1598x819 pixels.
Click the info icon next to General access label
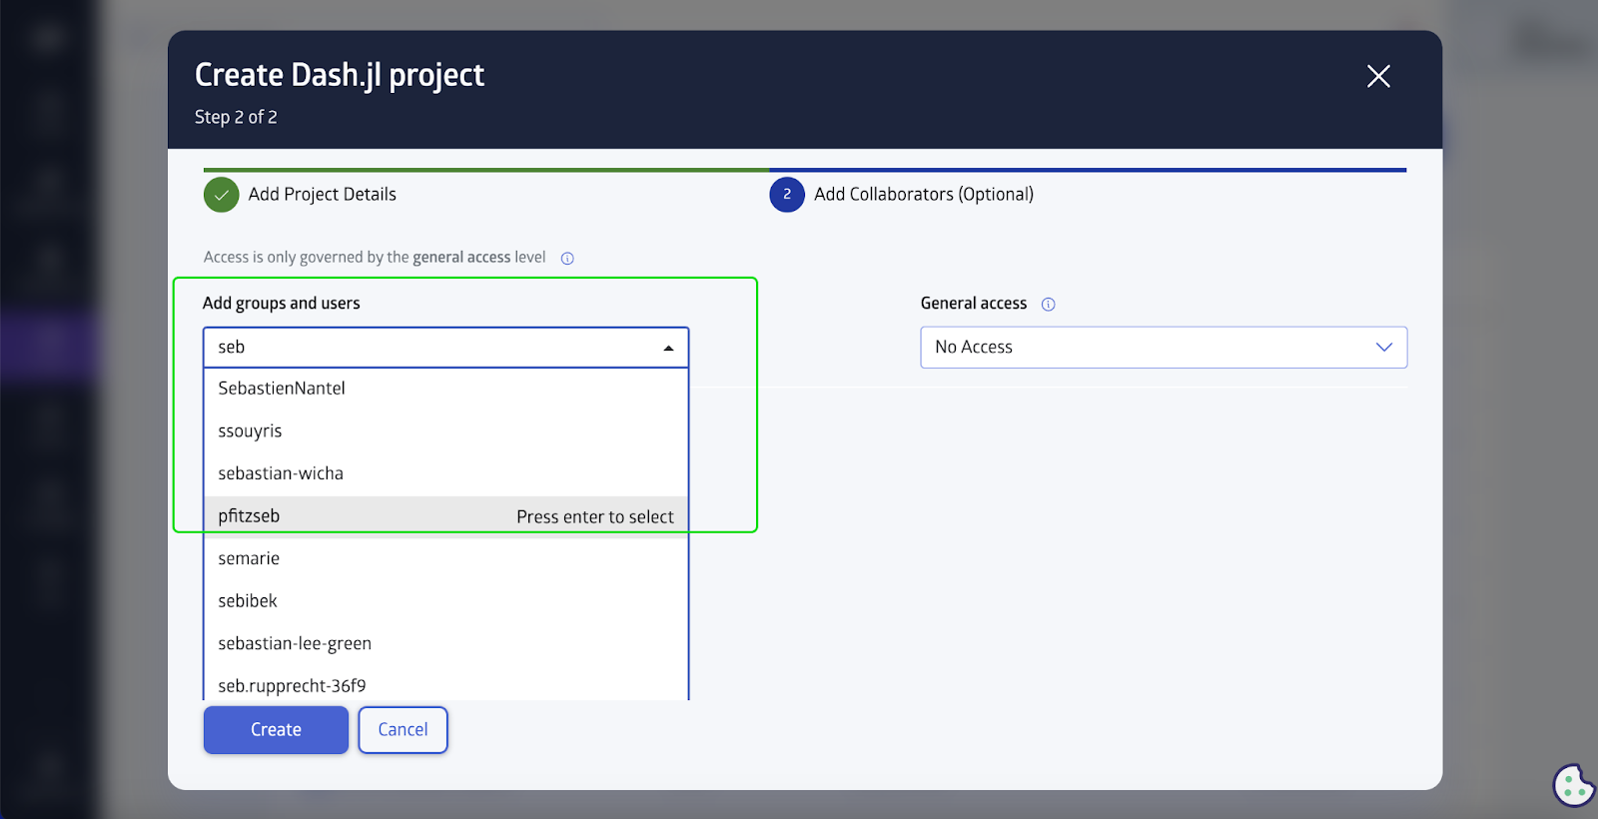(x=1049, y=305)
